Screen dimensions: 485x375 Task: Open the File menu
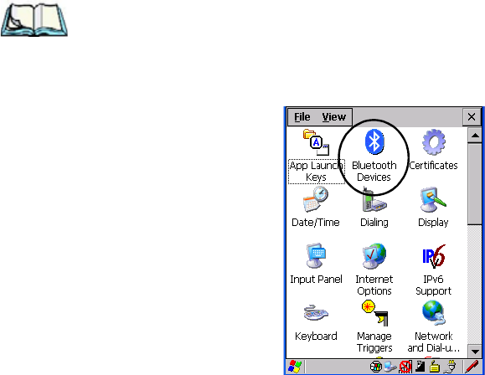point(302,117)
